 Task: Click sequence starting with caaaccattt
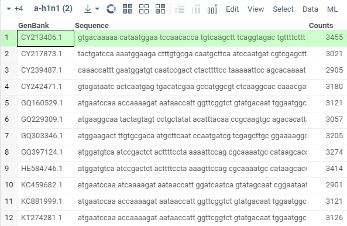pyautogui.click(x=191, y=71)
